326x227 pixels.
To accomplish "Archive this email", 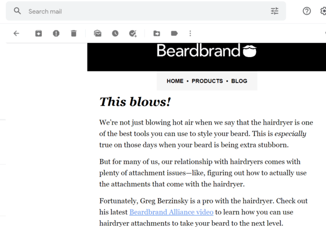I will (39, 33).
